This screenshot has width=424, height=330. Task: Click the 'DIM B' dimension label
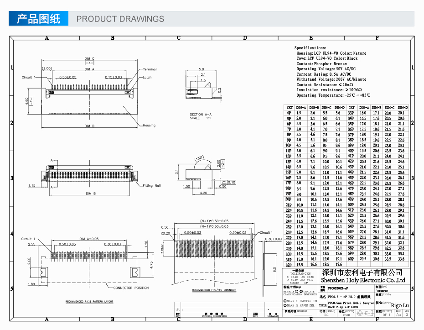(x=91, y=193)
